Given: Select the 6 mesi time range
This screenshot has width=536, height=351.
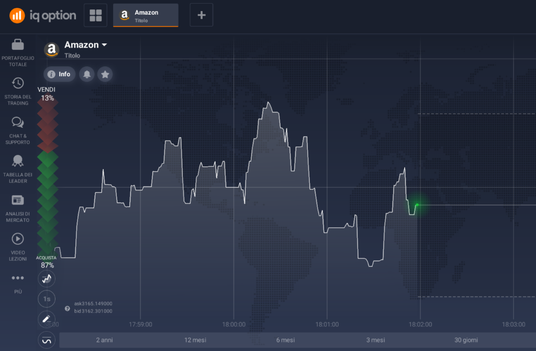Looking at the screenshot, I should point(285,340).
